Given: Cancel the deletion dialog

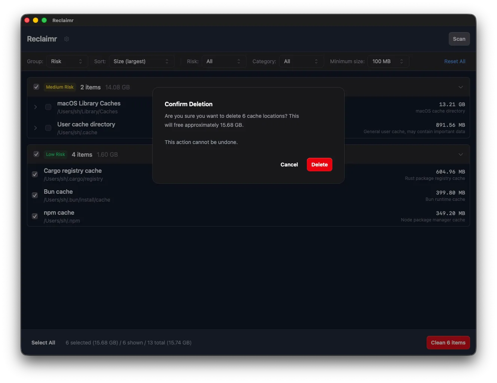Looking at the screenshot, I should tap(289, 165).
